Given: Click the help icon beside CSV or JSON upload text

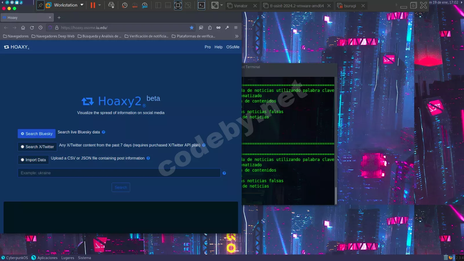Looking at the screenshot, I should click(148, 158).
